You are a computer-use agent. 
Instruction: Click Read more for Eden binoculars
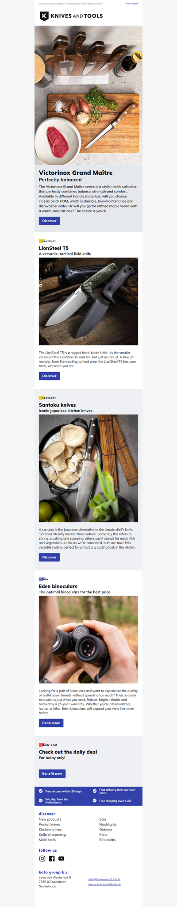tap(51, 723)
